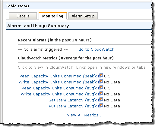Click the Alarms and Usage Summary header
Image resolution: width=158 pixels, height=129 pixels.
tap(38, 26)
